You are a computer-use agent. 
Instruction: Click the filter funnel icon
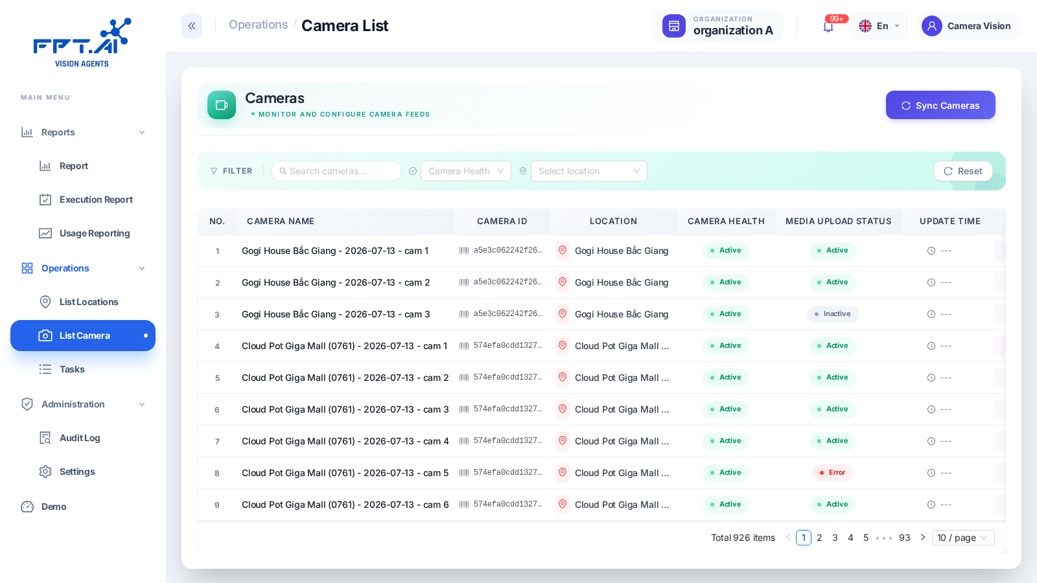[x=214, y=171]
